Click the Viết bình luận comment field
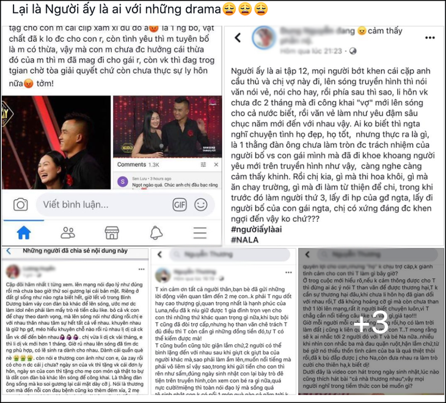 coord(125,204)
